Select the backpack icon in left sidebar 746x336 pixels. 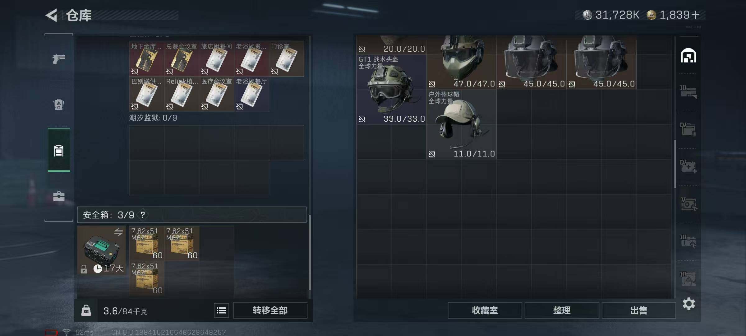(58, 105)
